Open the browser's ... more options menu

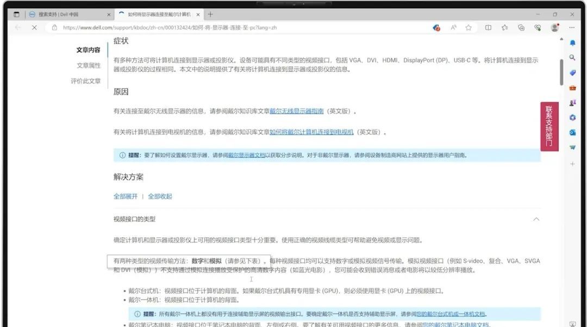pos(571,28)
